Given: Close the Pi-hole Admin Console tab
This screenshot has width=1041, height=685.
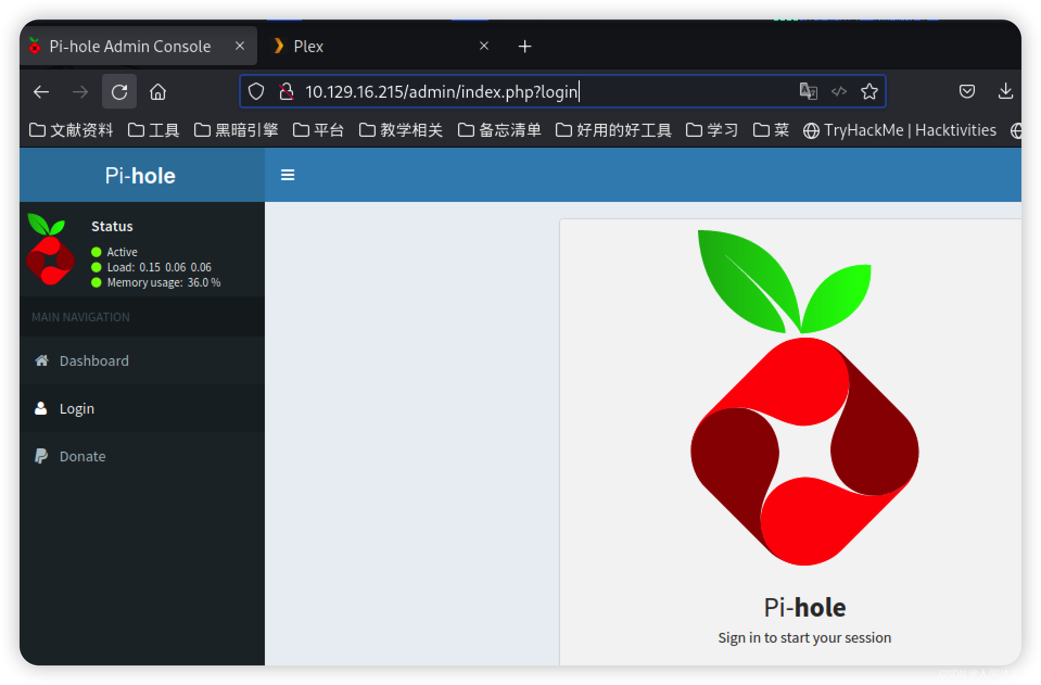Looking at the screenshot, I should tap(239, 46).
